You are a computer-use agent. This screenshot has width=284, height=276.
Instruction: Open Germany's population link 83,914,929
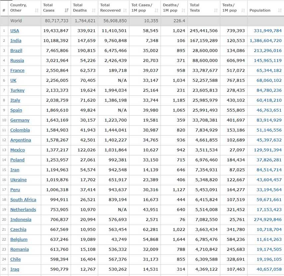click(x=269, y=120)
